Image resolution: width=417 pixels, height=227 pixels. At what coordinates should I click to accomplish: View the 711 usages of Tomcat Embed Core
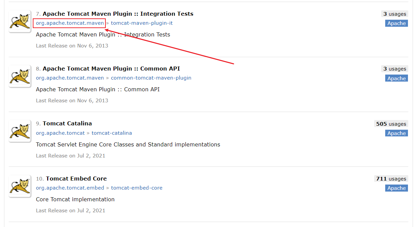(391, 179)
